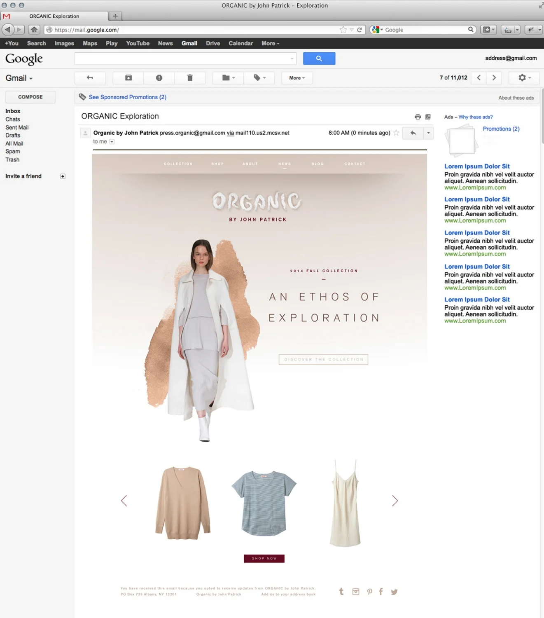Go to the newer message arrow
The width and height of the screenshot is (544, 618).
click(479, 78)
